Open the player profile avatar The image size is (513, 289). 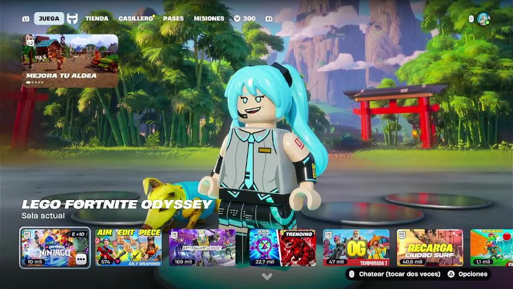[x=483, y=18]
